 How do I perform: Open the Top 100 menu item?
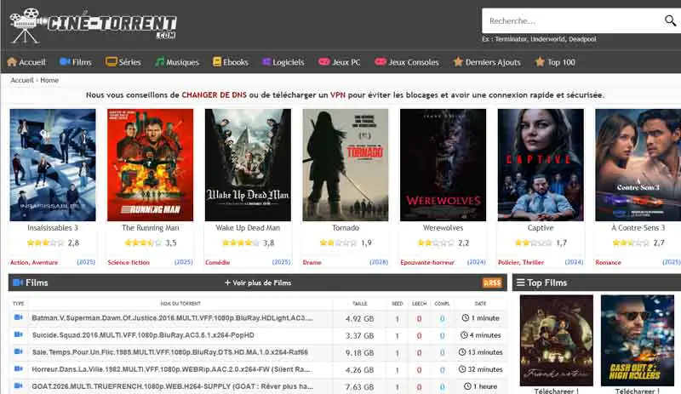[x=556, y=62]
